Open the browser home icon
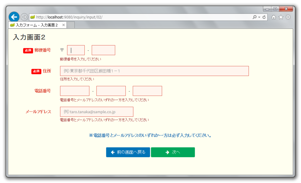Viewport: 301px width, 183px height. coord(274,17)
